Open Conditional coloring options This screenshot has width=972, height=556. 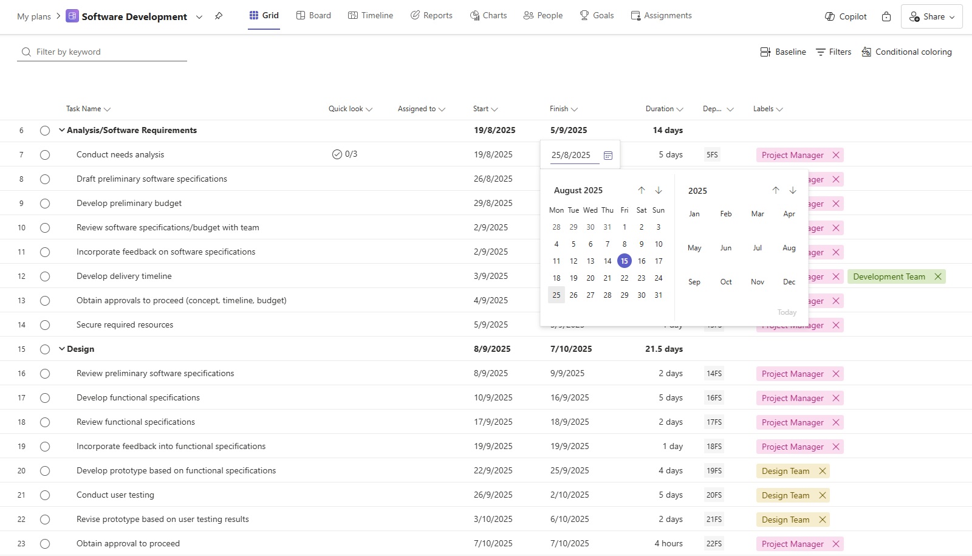click(x=906, y=52)
